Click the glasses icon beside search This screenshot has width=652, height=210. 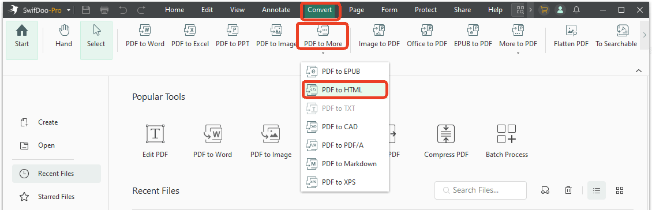pos(545,190)
